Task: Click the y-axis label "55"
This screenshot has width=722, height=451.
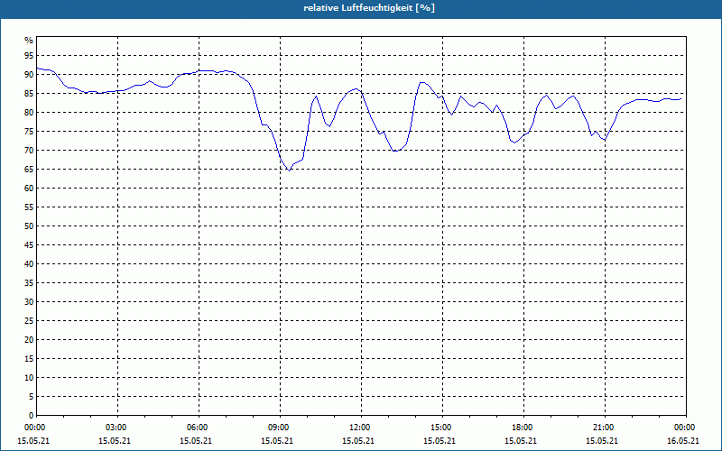Action: (29, 207)
